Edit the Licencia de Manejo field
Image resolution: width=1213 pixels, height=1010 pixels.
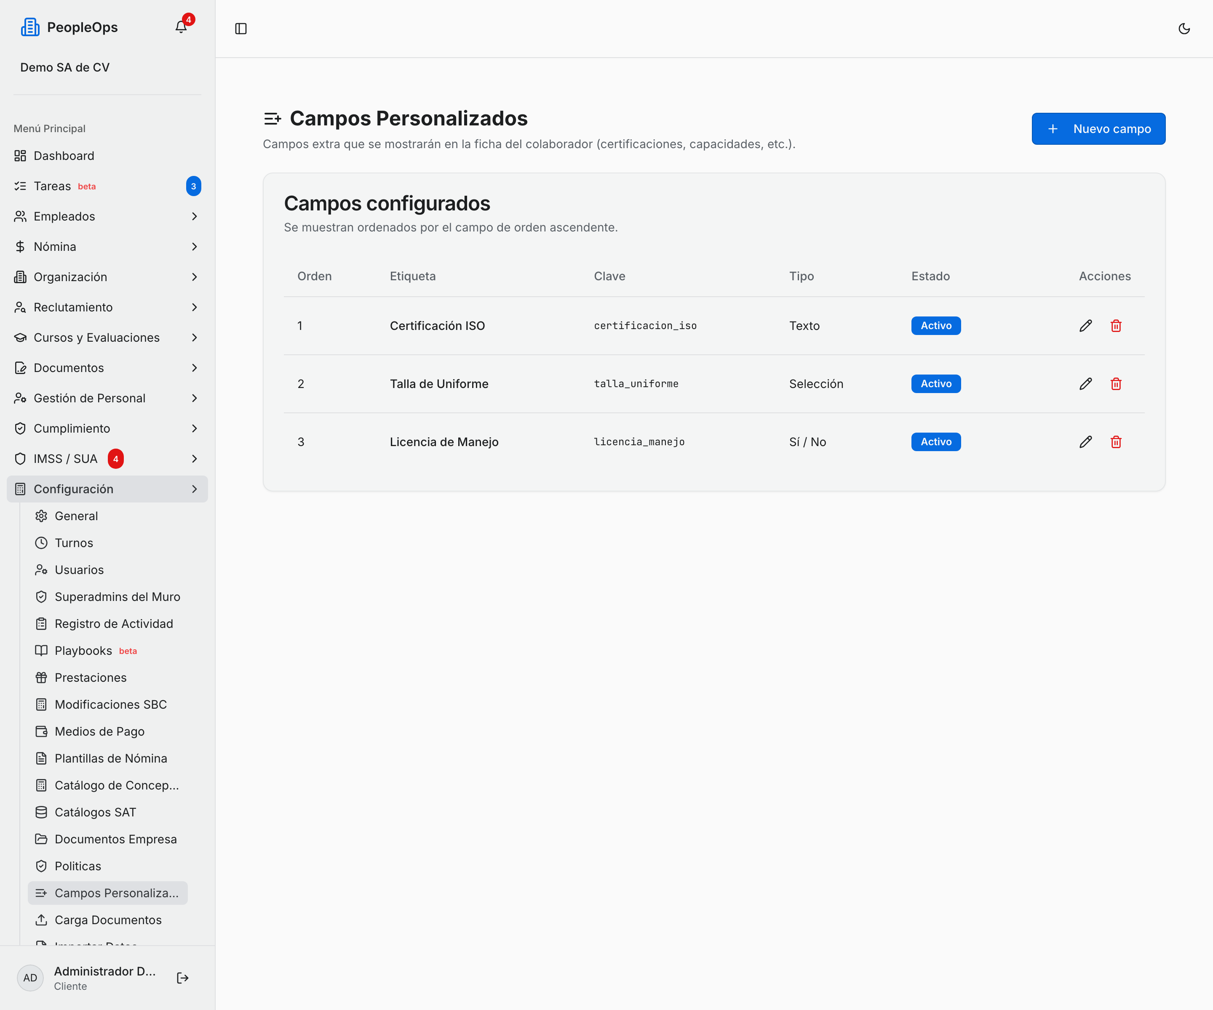(1085, 442)
